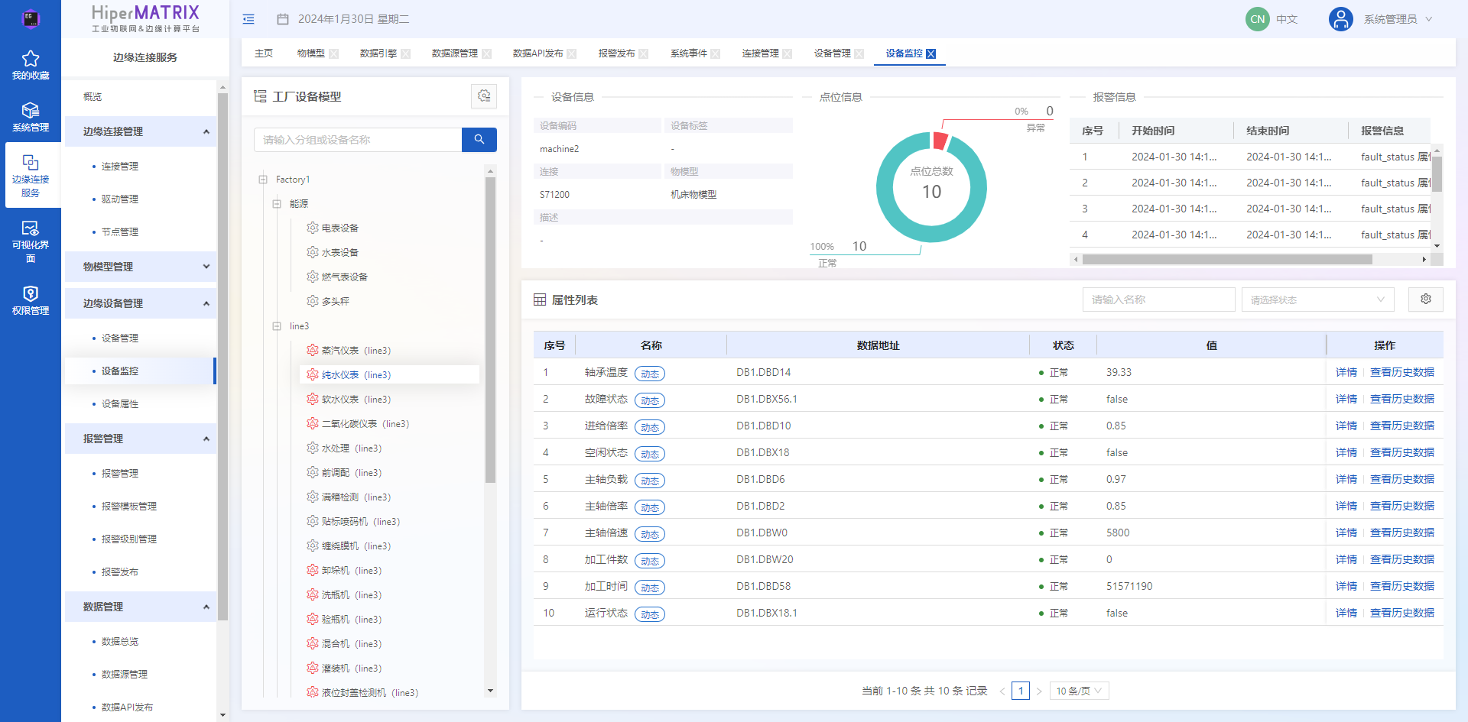This screenshot has height=722, width=1468.
Task: Collapse the line3 tree group
Action: coord(277,326)
